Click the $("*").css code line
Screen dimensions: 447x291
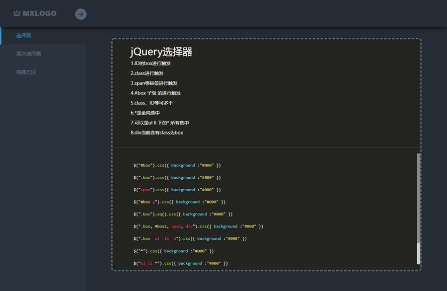pos(177,251)
